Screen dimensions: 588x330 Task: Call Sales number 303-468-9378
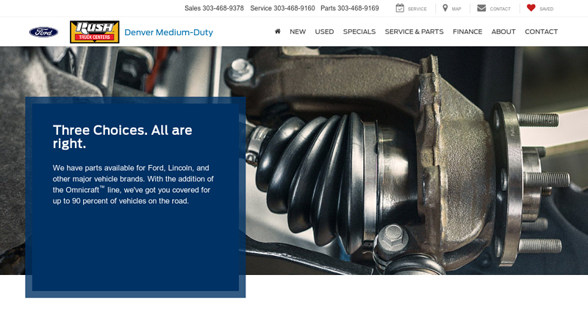[x=223, y=8]
